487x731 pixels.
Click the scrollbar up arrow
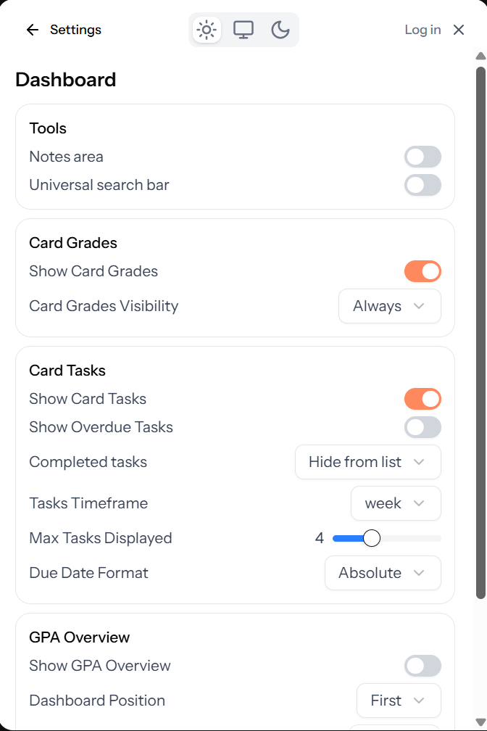coord(479,54)
